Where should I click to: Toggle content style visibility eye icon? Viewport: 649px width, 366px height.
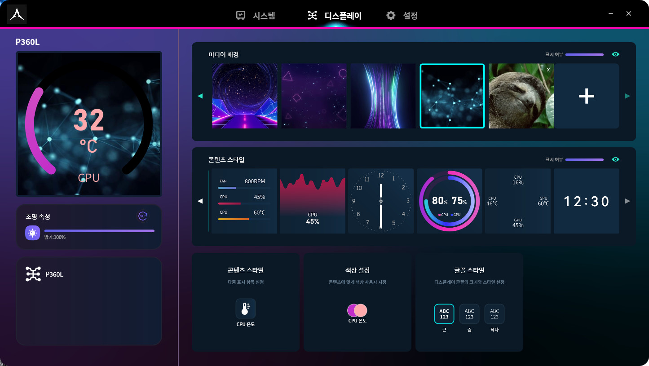click(615, 159)
